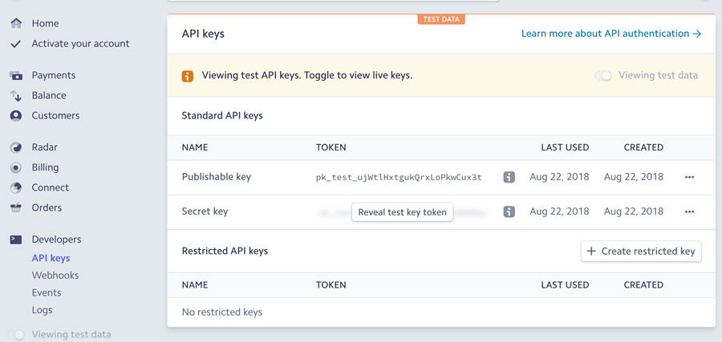Click info icon beside Secret key token
The height and width of the screenshot is (342, 722).
(x=509, y=212)
